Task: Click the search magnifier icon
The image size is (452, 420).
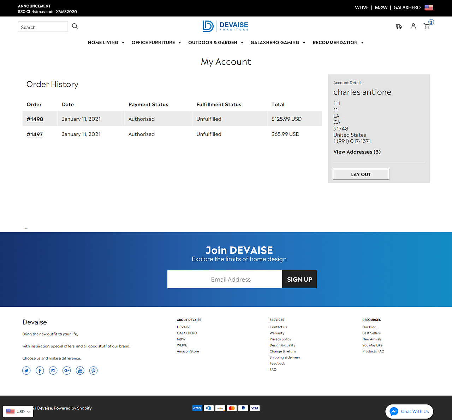Action: click(x=75, y=26)
